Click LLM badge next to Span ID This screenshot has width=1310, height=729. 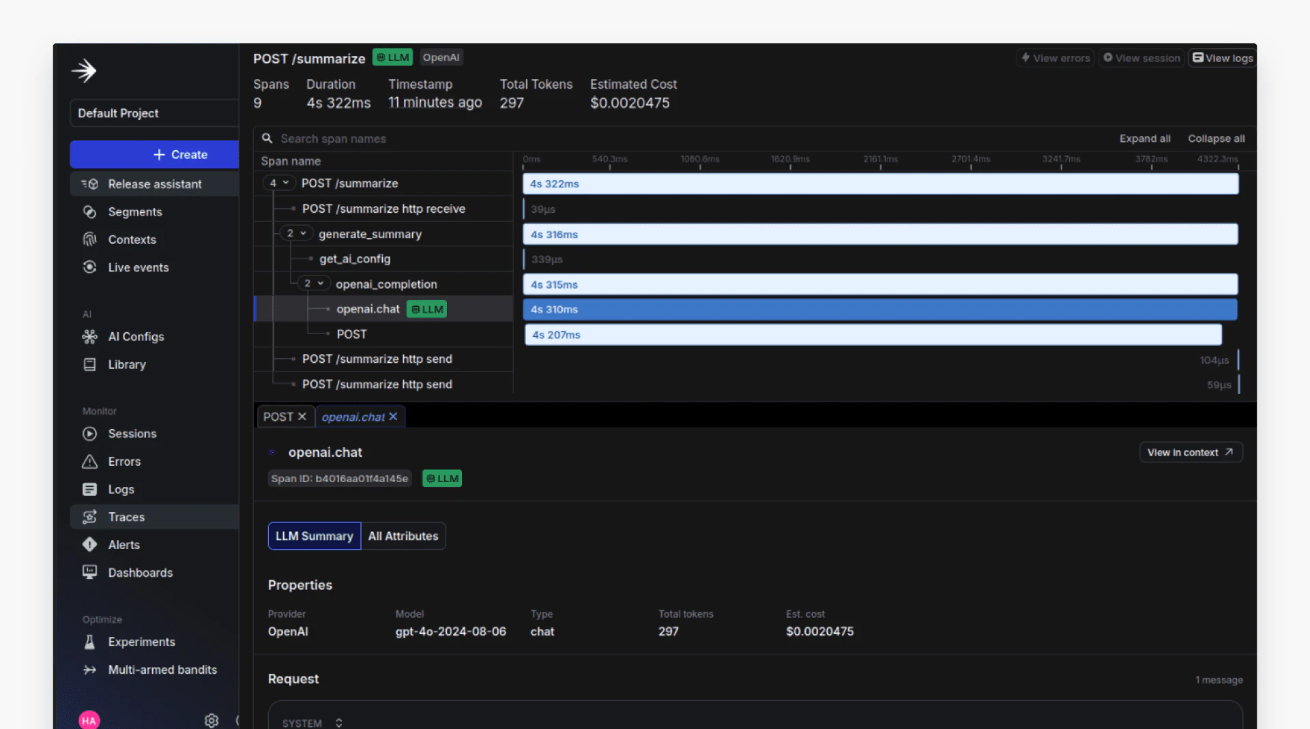442,479
